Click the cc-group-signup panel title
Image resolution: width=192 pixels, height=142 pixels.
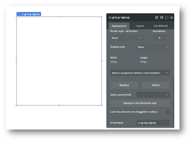coord(119,18)
